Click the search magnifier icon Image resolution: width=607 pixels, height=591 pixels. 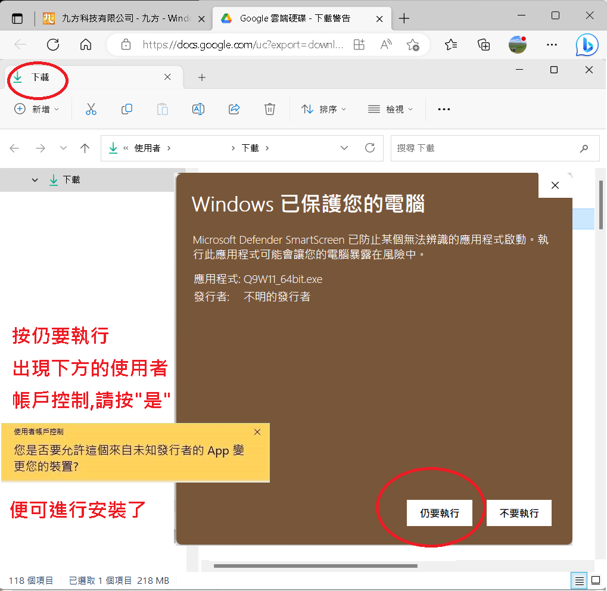(x=584, y=148)
